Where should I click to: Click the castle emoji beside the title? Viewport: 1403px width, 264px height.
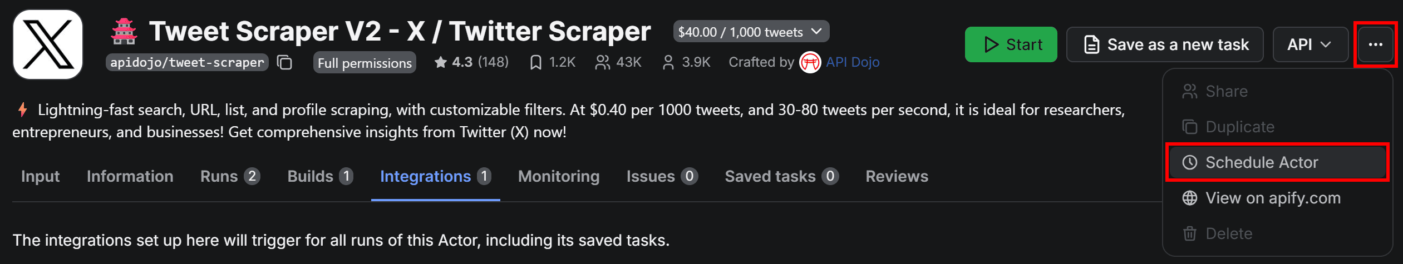124,32
